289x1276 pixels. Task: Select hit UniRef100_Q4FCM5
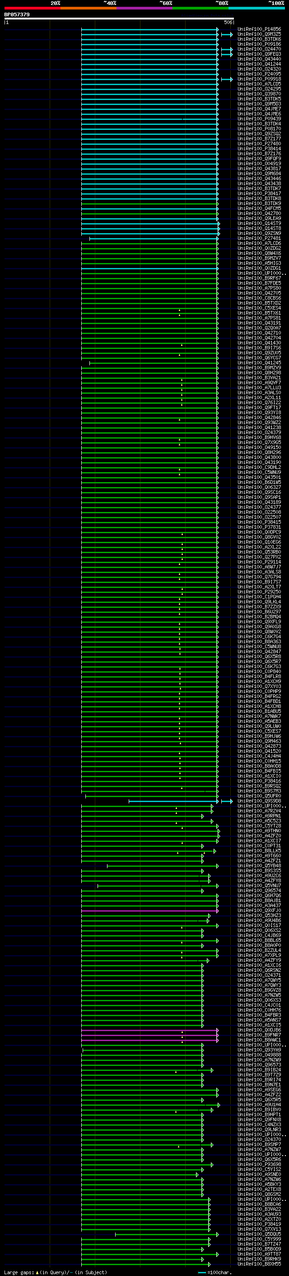[x=259, y=208]
